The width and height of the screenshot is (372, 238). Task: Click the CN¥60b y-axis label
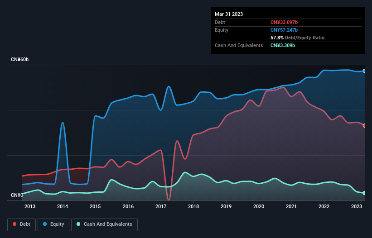click(19, 59)
